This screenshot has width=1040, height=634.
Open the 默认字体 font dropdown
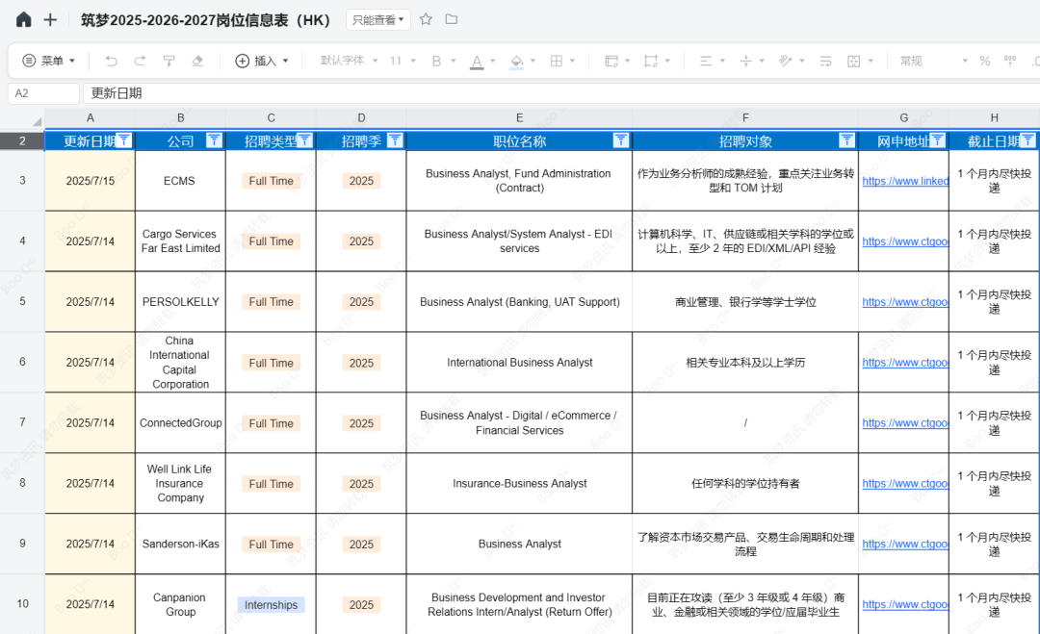click(349, 61)
